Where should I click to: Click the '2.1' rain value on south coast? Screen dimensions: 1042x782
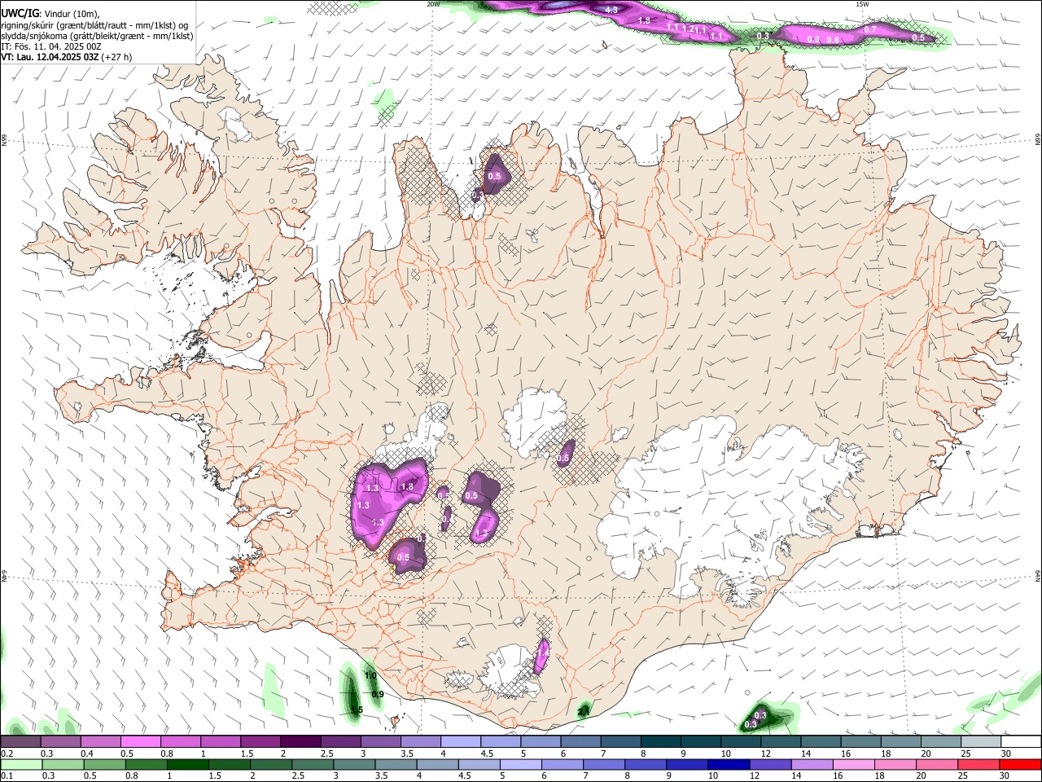tap(583, 712)
